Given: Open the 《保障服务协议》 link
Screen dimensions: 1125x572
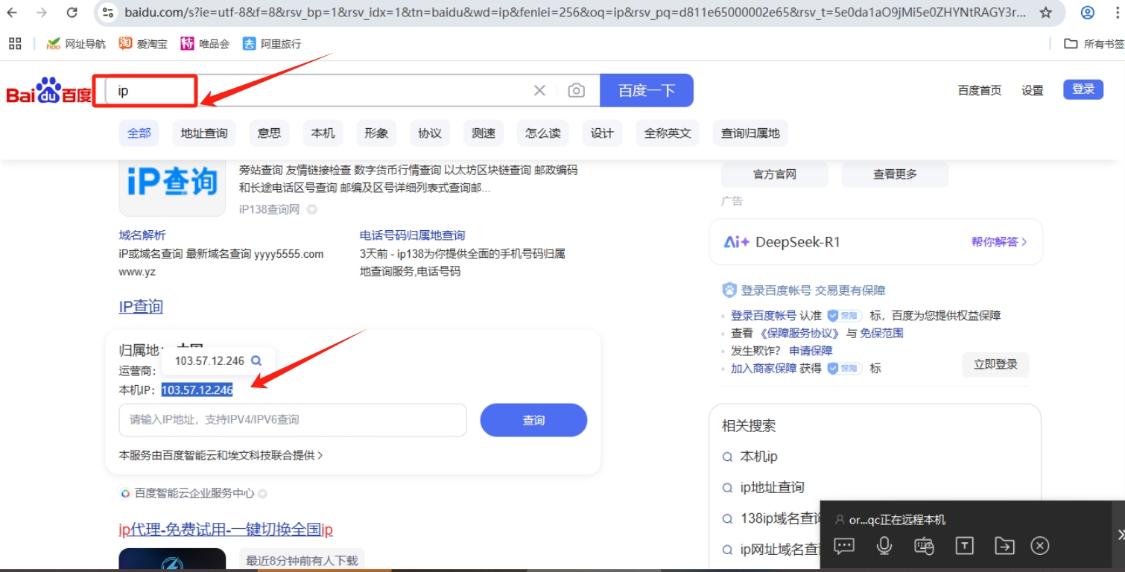Looking at the screenshot, I should coord(799,333).
